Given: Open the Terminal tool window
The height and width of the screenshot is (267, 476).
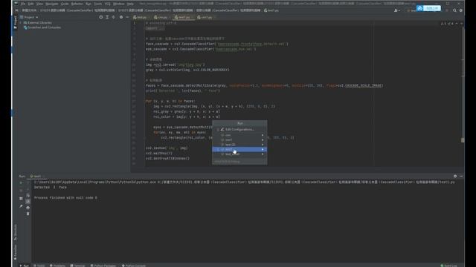Looking at the screenshot, I should (x=77, y=266).
